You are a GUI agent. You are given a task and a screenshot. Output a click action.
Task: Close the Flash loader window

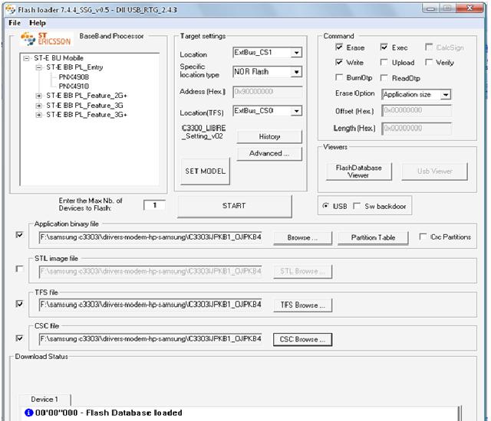tap(470, 8)
